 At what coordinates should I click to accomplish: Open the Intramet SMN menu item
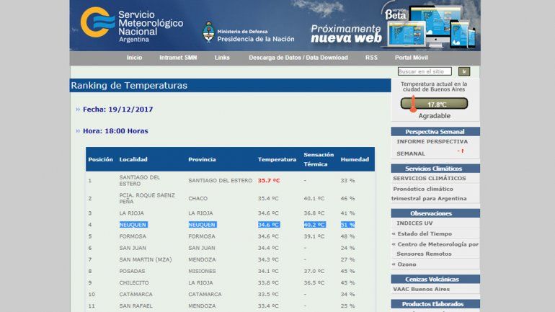pyautogui.click(x=177, y=58)
